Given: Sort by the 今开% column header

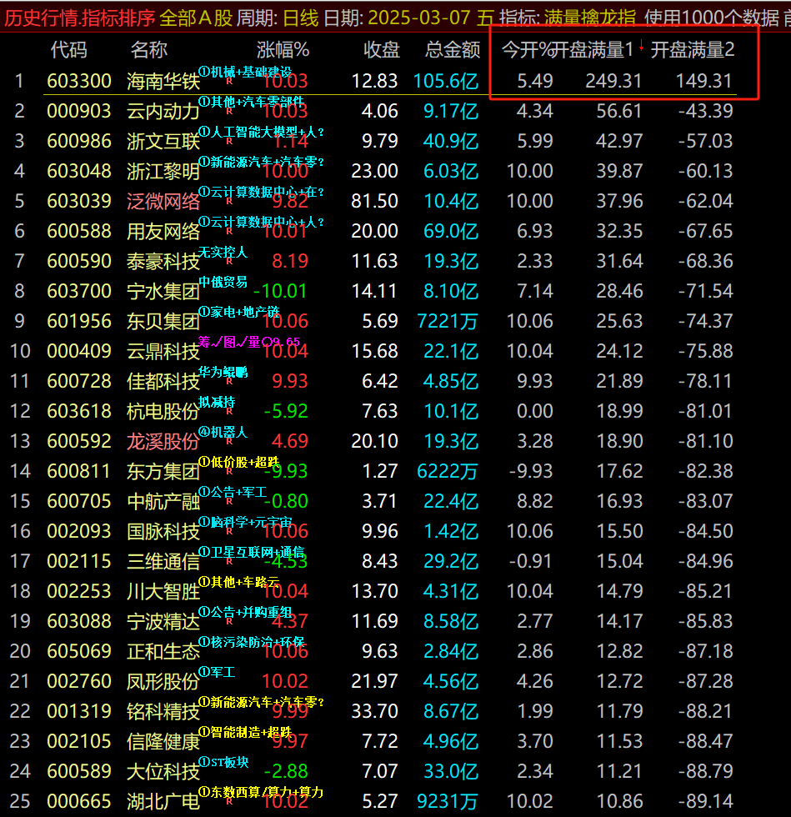Looking at the screenshot, I should click(527, 50).
